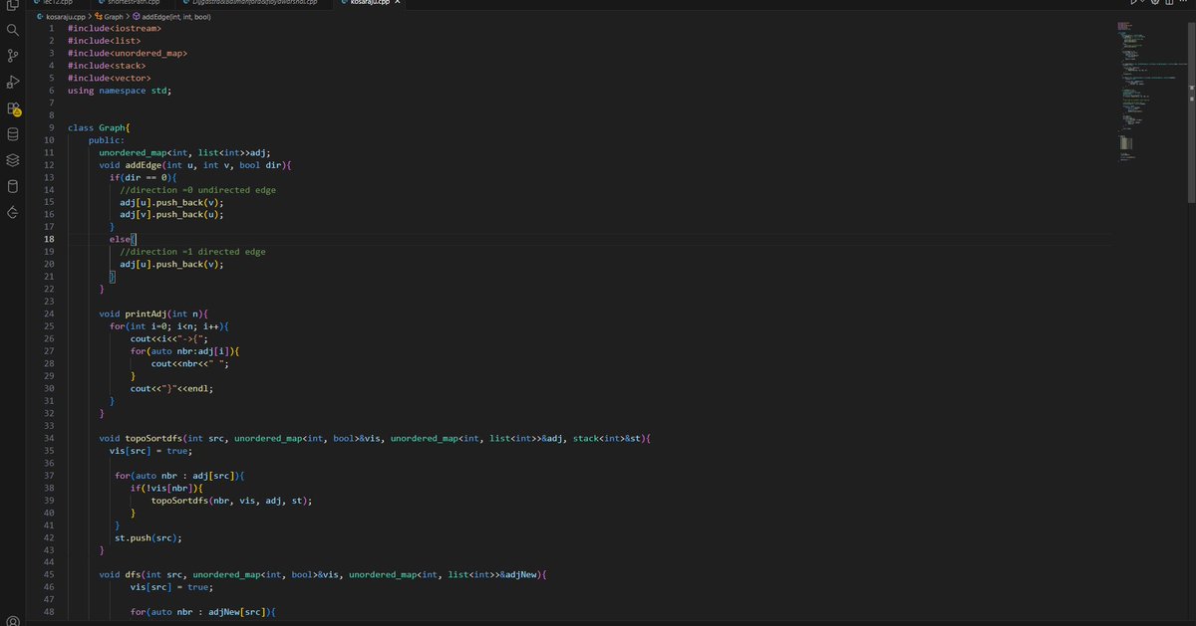Click the unordered_map adj declaration line
Image resolution: width=1196 pixels, height=626 pixels.
pyautogui.click(x=184, y=152)
